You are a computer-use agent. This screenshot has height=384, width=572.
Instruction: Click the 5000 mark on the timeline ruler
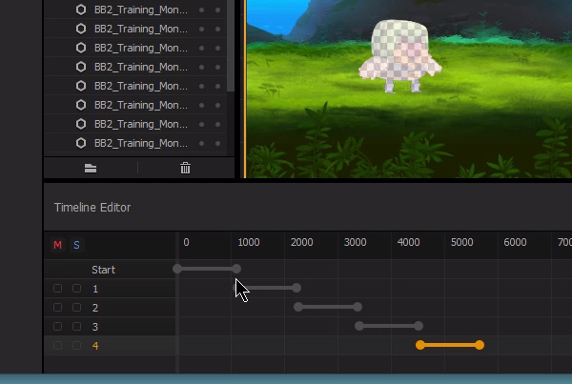pyautogui.click(x=461, y=243)
